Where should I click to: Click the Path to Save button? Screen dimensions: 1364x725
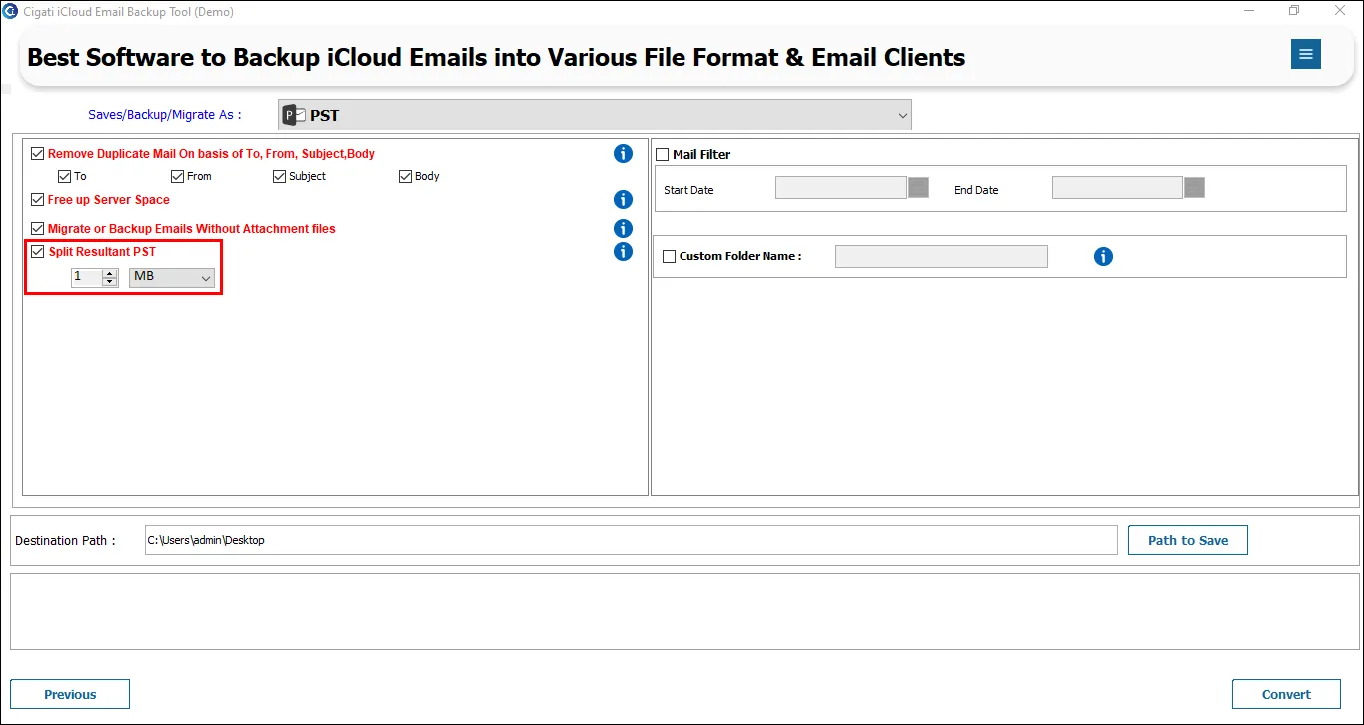[x=1188, y=540]
